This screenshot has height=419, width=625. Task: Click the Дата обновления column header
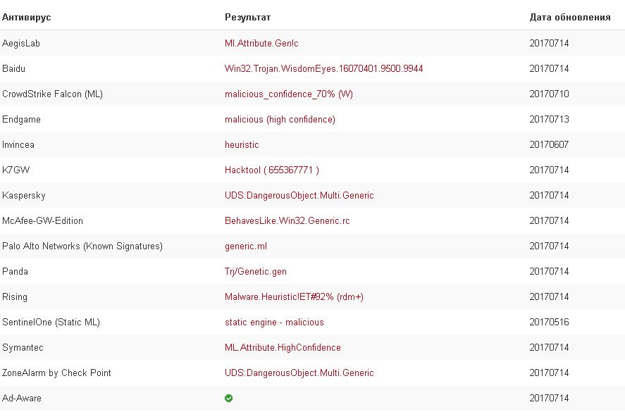[x=569, y=17]
